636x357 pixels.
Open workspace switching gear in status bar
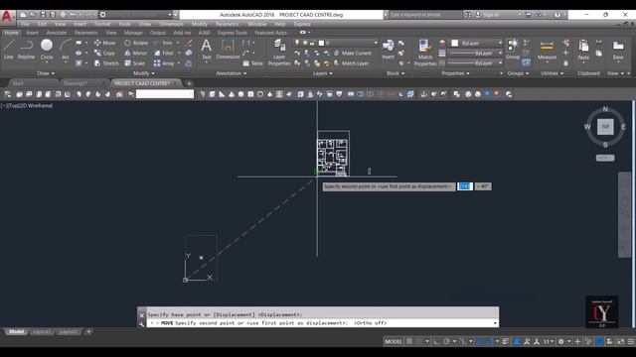pos(560,341)
